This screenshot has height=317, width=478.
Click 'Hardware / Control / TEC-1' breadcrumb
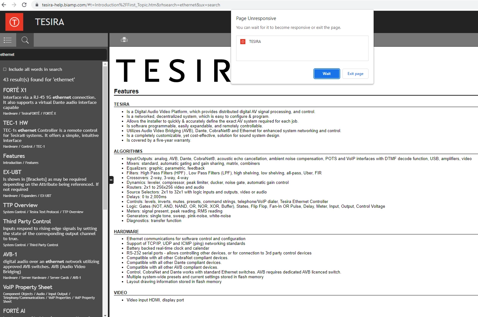pos(24,146)
